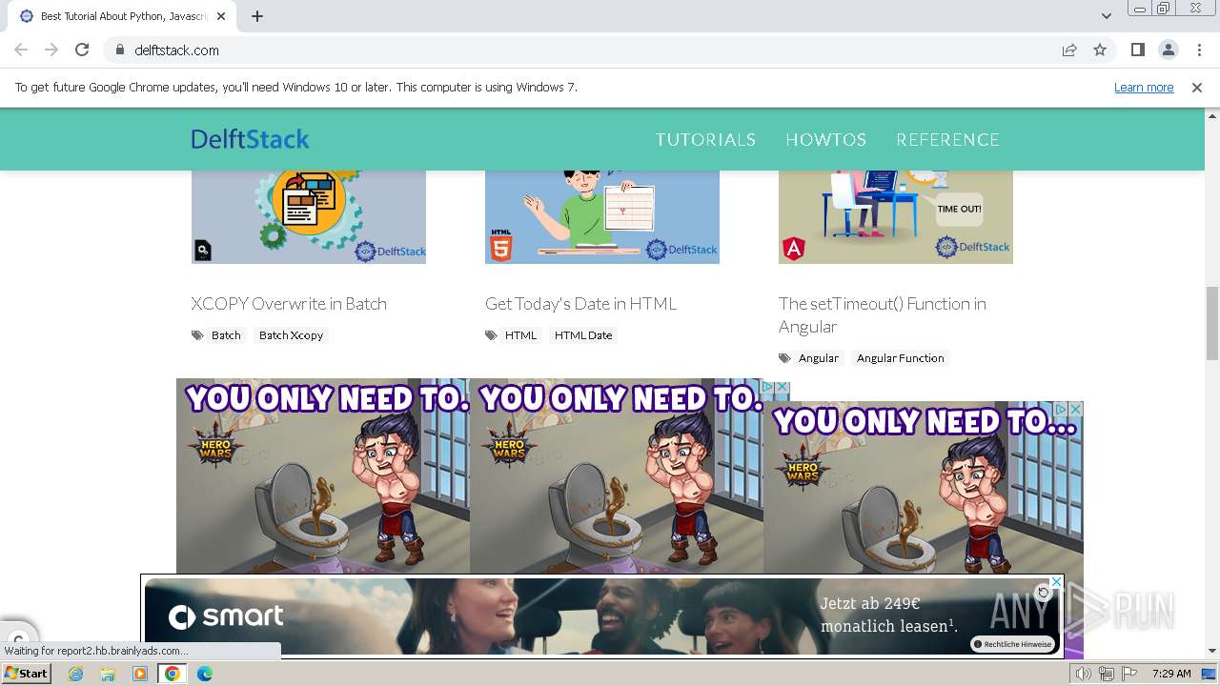Expand the tab search chevron
The image size is (1220, 686).
tap(1107, 16)
